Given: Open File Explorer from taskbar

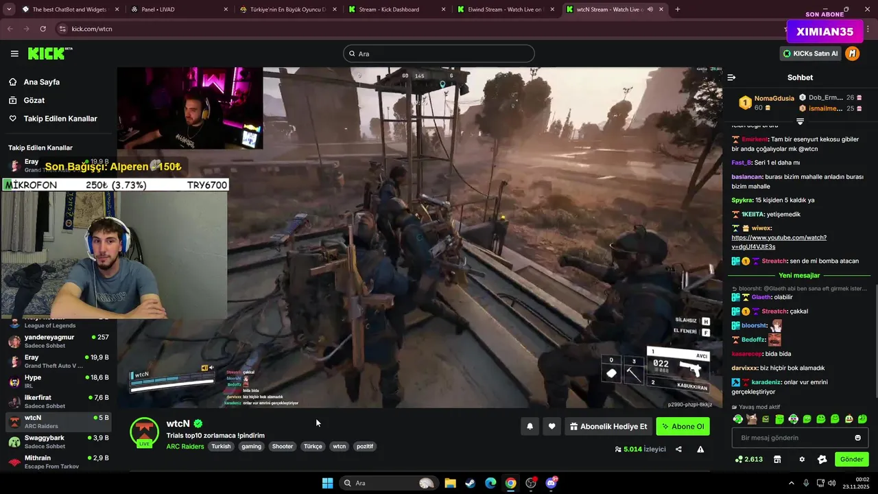Looking at the screenshot, I should [450, 483].
